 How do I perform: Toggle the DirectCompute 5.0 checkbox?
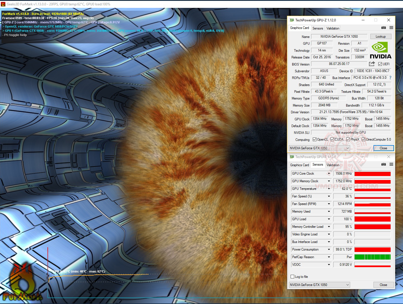click(x=363, y=139)
